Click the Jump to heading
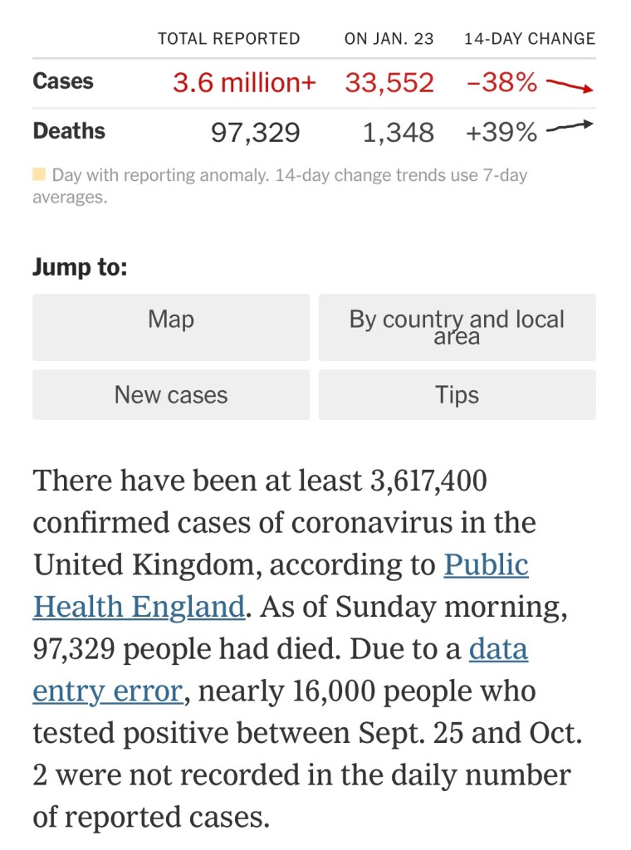Viewport: 631px width, 850px height. click(80, 268)
